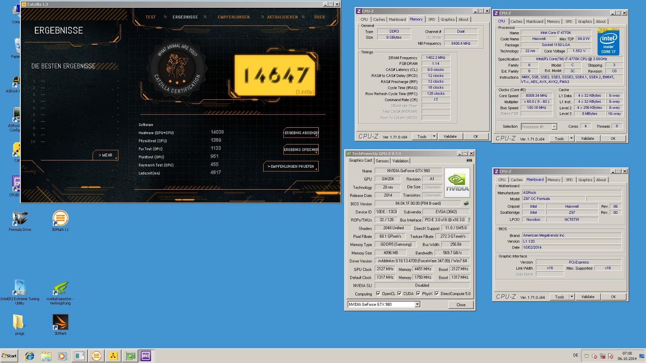This screenshot has height=363, width=646.
Task: Open the TEST tab in Catzilla
Action: (x=151, y=17)
